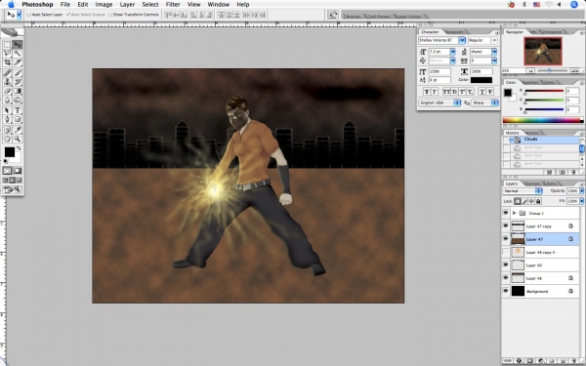Switch to Quick Mask mode

click(x=18, y=171)
